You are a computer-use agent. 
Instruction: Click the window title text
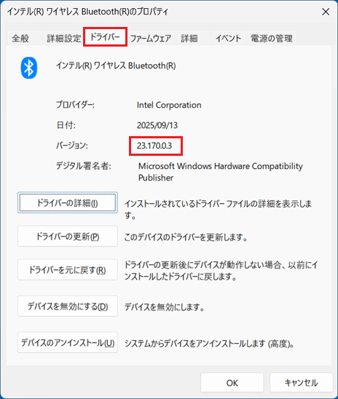coord(87,12)
